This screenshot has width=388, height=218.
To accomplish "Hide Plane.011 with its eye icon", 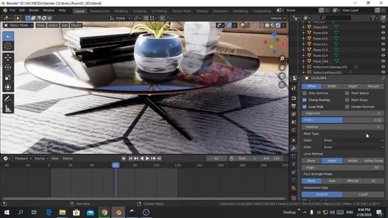I will [x=383, y=44].
